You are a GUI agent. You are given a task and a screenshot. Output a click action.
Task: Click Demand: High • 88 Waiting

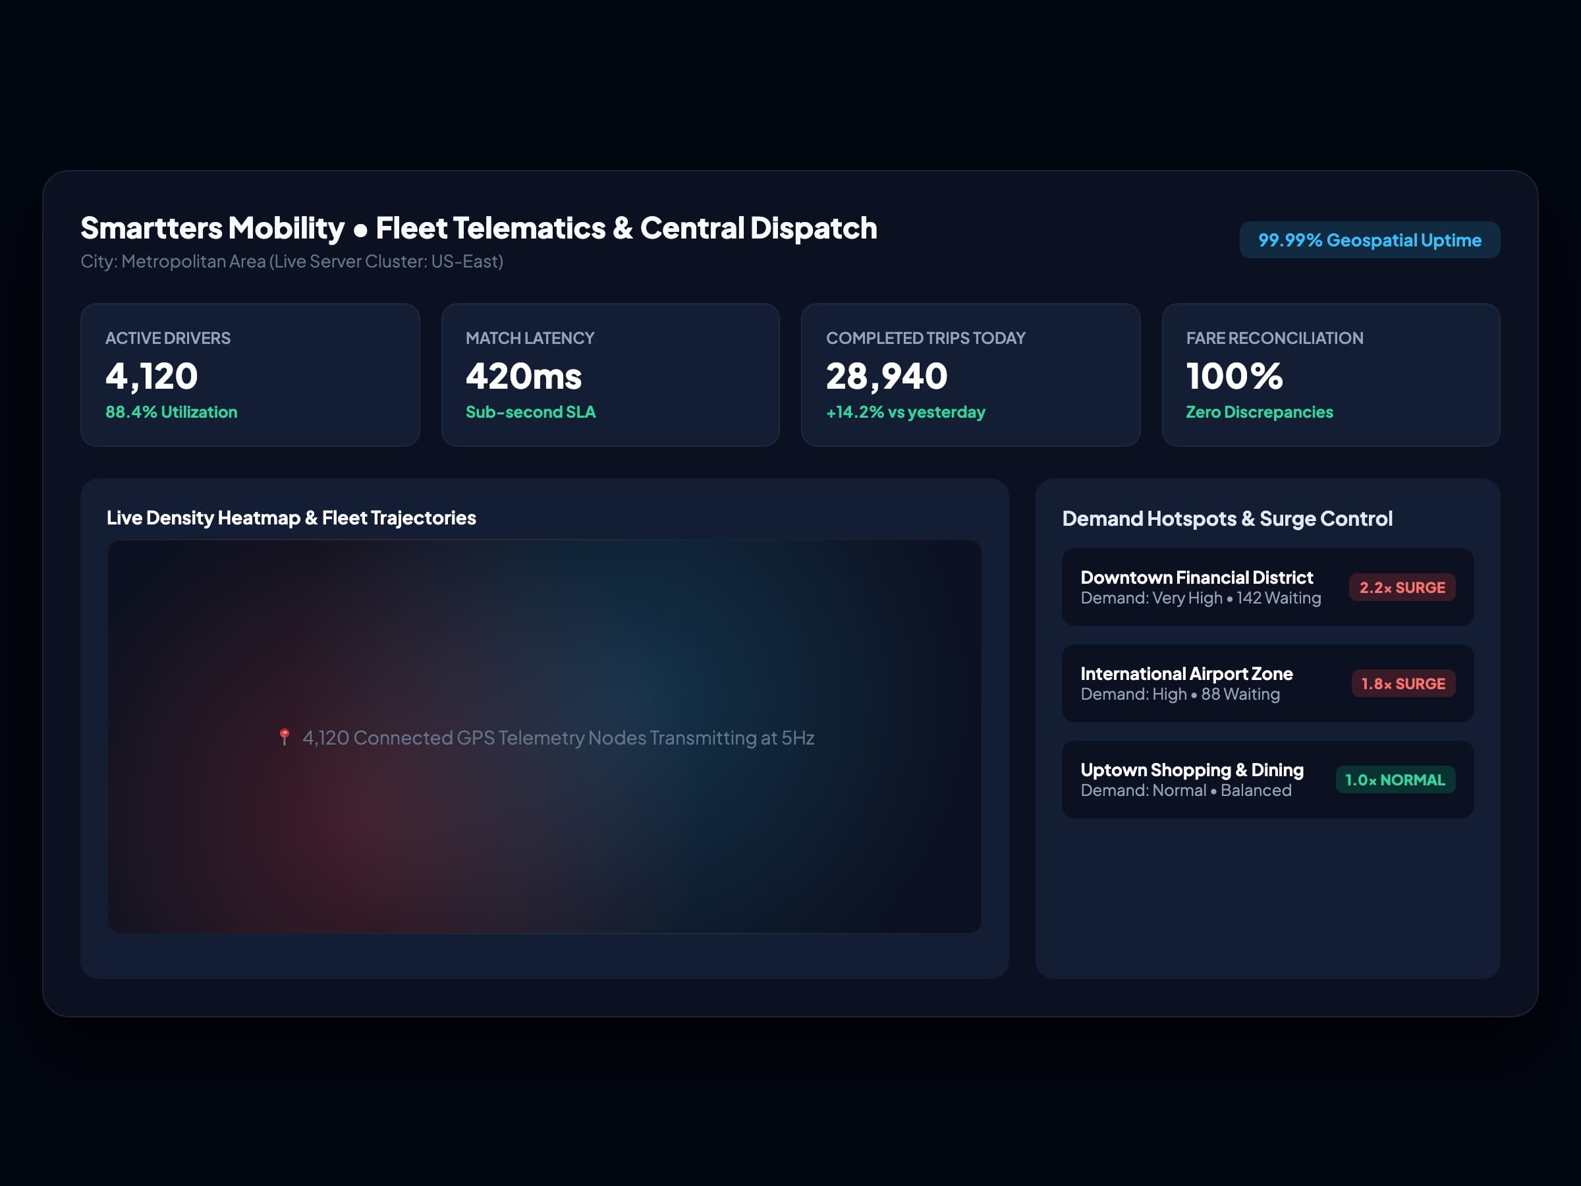tap(1179, 694)
